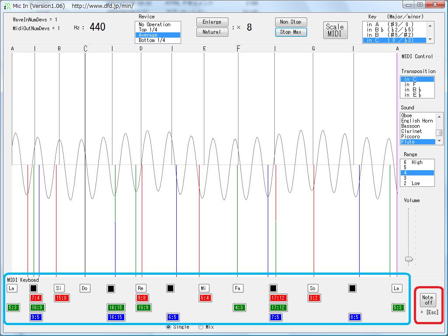The width and height of the screenshot is (448, 336).
Task: Play the black key between Do and Re
Action: 111,289
